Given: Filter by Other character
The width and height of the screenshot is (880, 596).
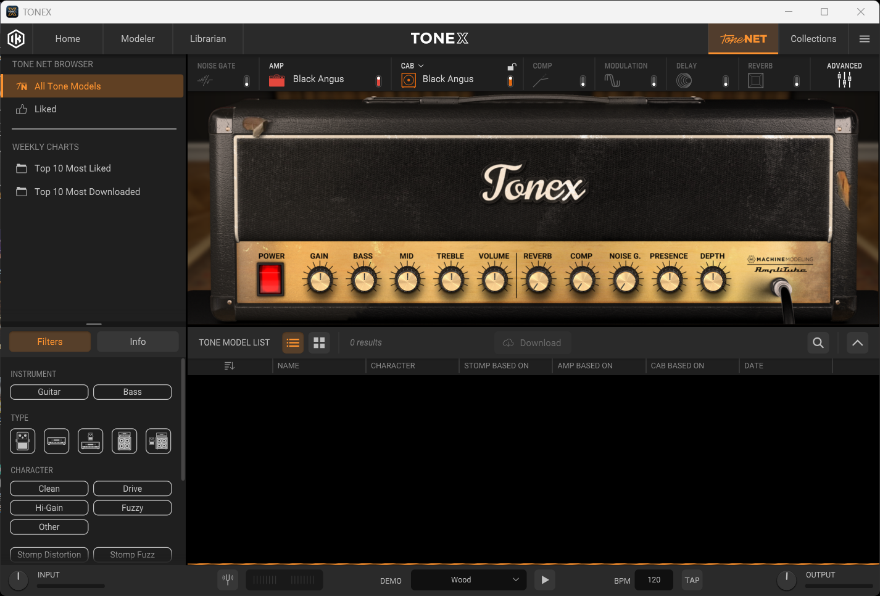Looking at the screenshot, I should pos(49,527).
